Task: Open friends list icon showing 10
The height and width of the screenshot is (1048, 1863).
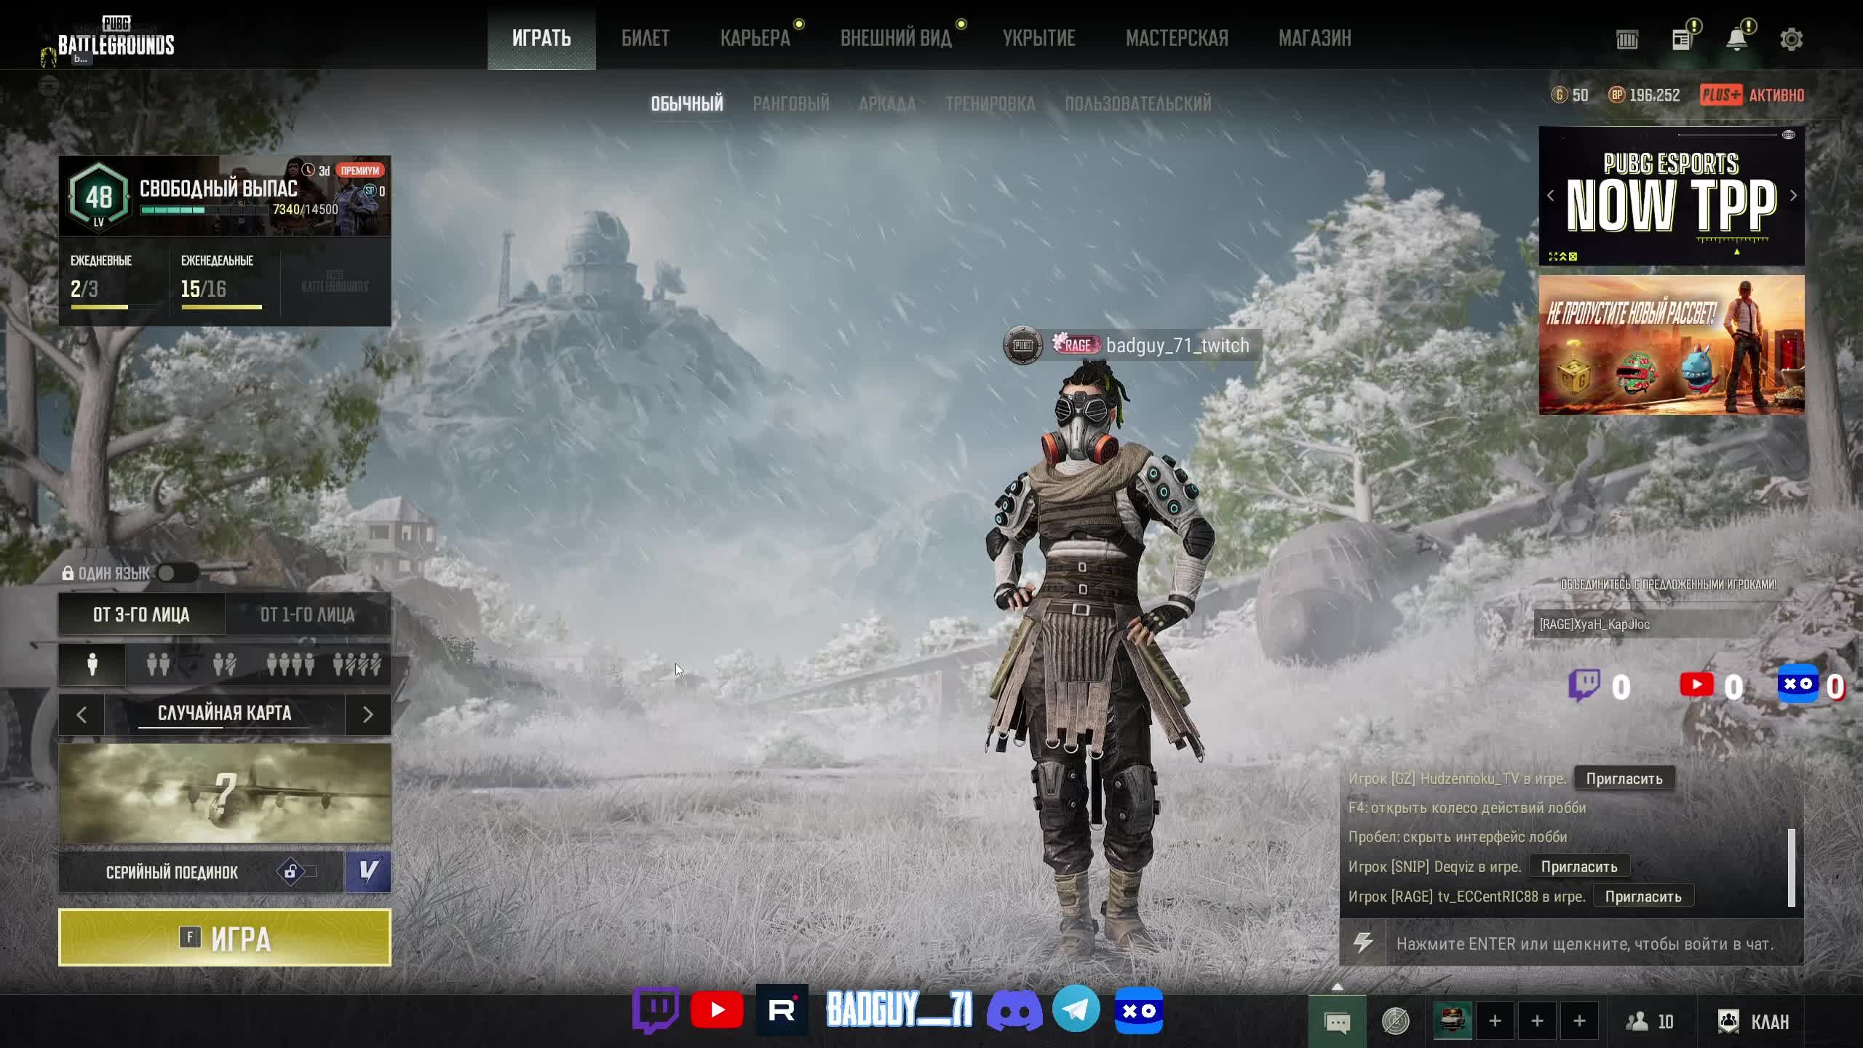Action: pos(1650,1022)
